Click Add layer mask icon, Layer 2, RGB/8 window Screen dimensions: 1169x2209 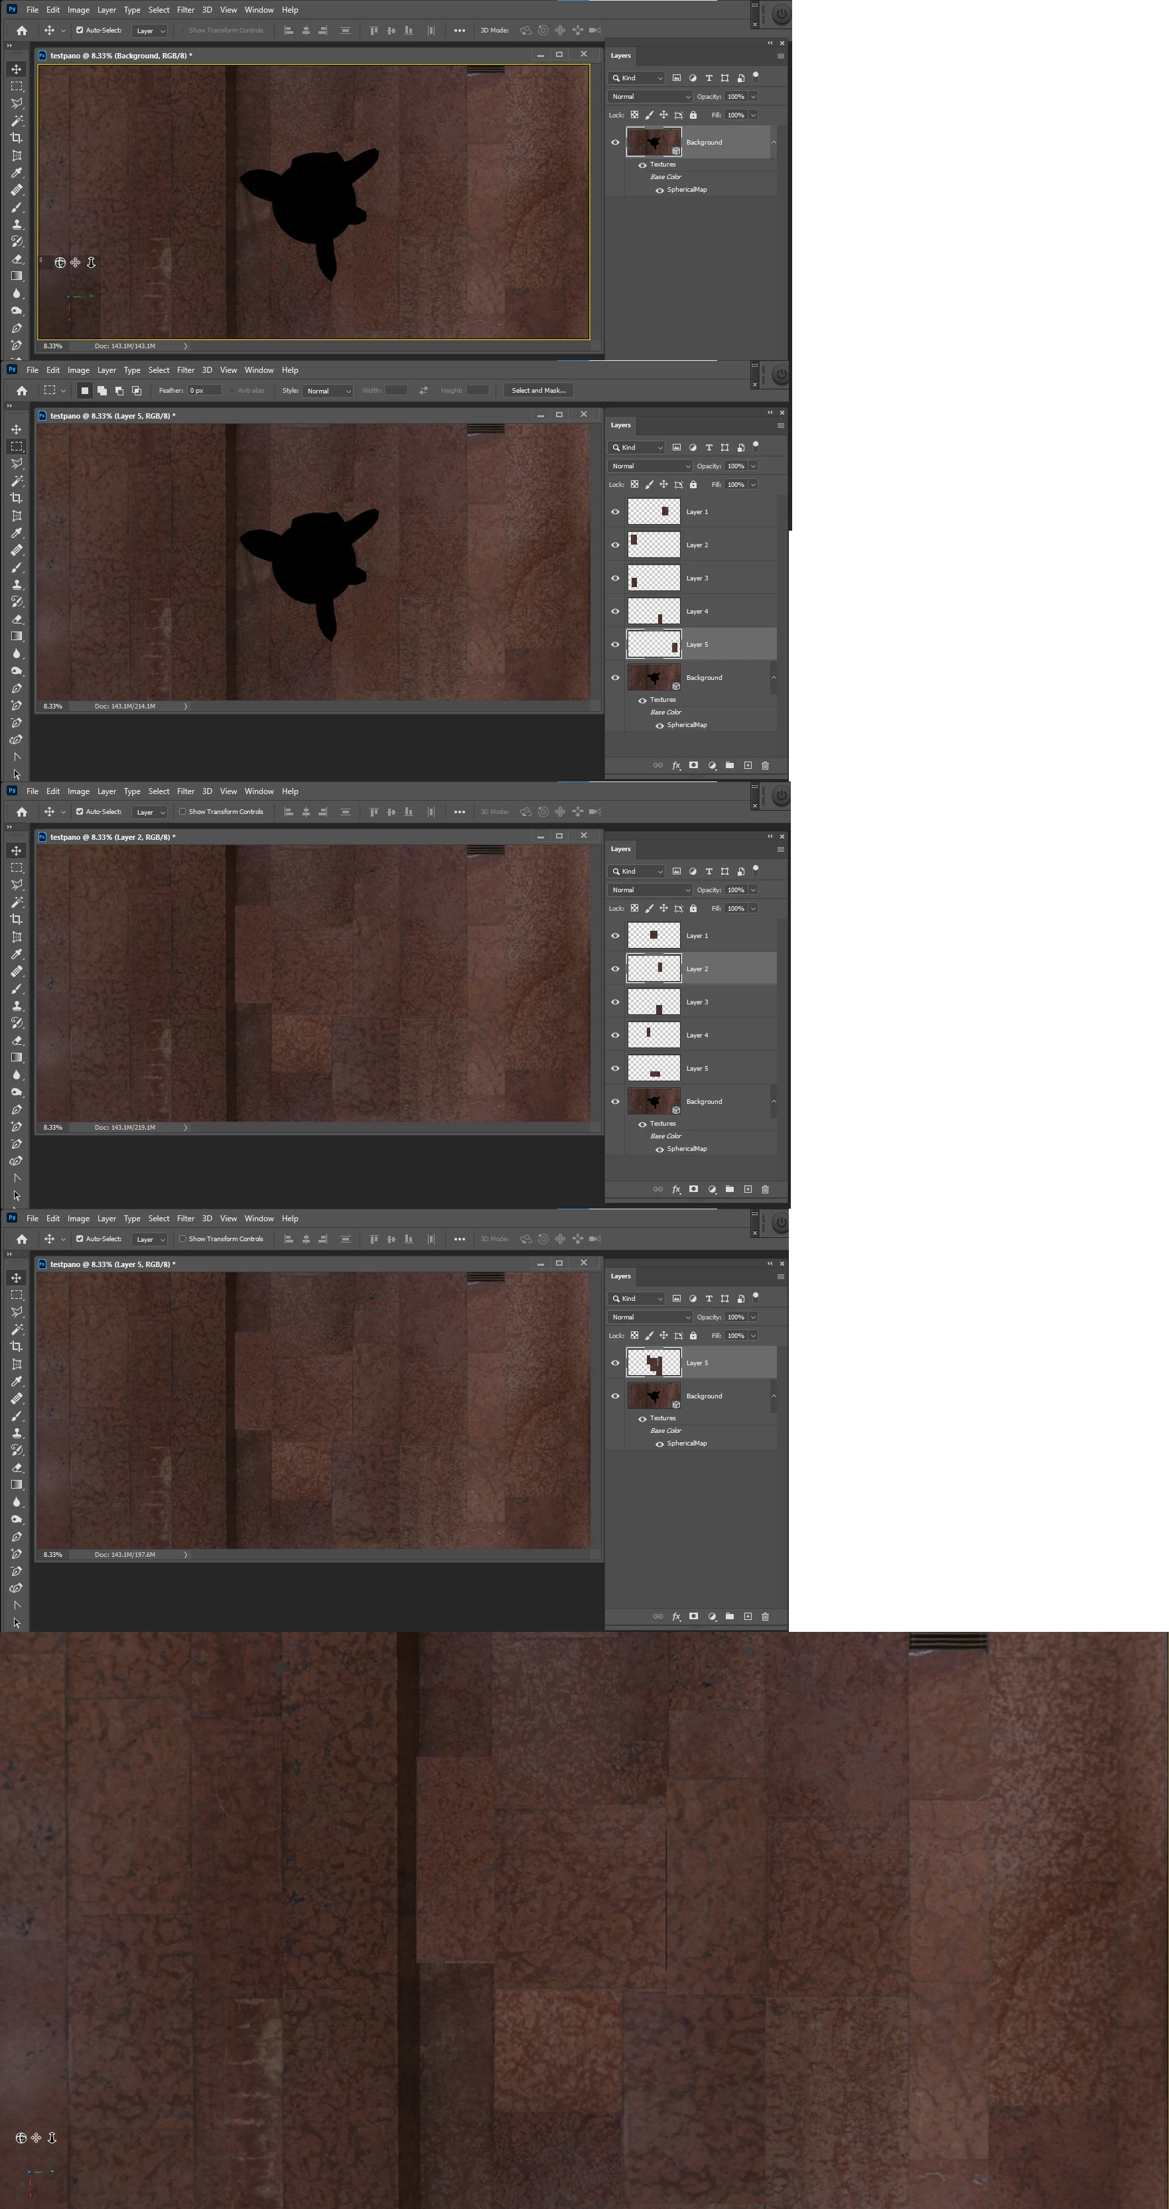click(693, 1189)
